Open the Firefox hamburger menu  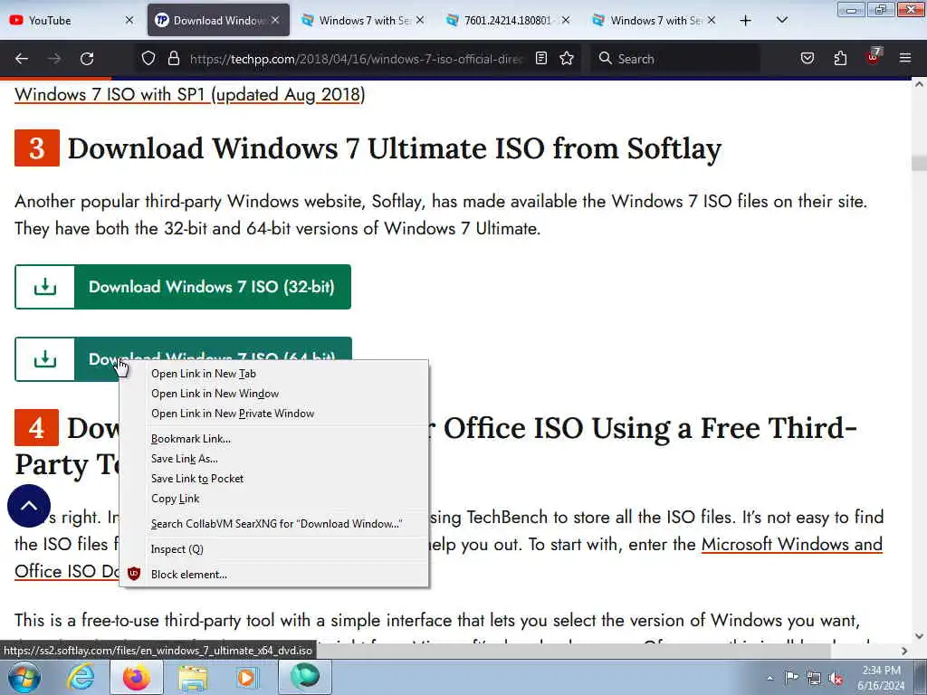(x=905, y=59)
